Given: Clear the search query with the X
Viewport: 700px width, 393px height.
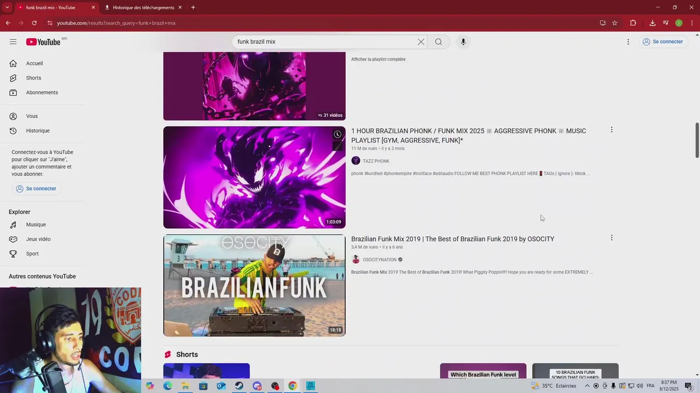Looking at the screenshot, I should [421, 42].
